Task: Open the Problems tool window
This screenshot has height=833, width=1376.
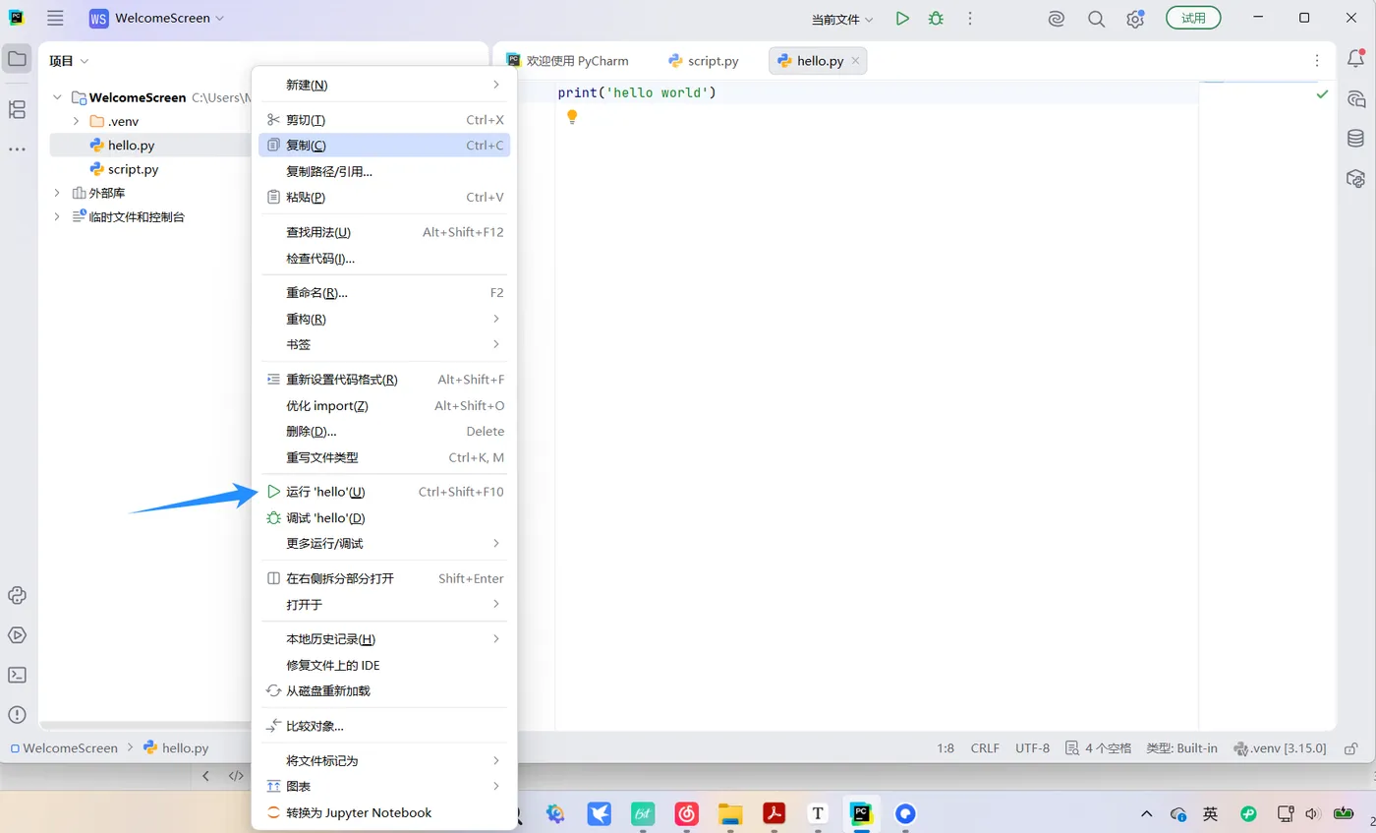Action: 17,715
